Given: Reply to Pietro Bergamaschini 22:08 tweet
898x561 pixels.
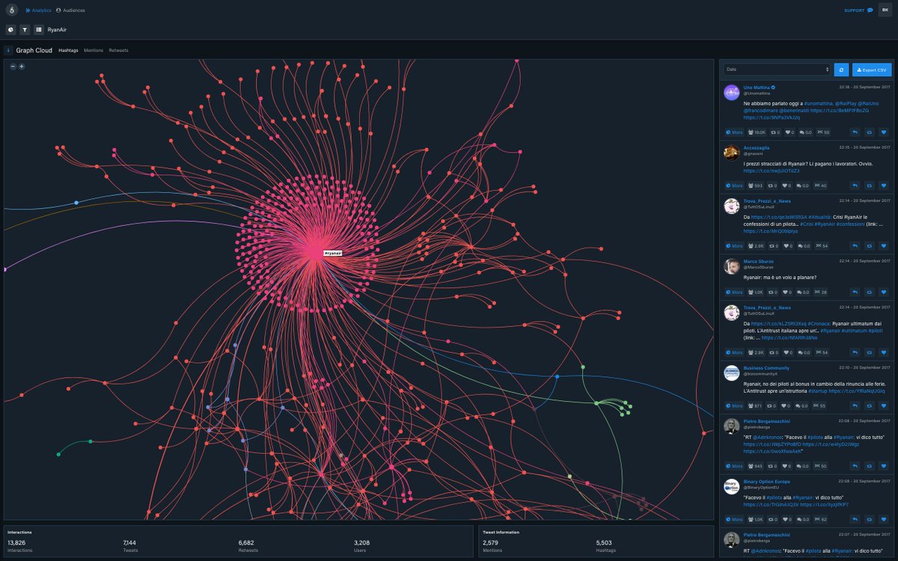Looking at the screenshot, I should [x=855, y=466].
